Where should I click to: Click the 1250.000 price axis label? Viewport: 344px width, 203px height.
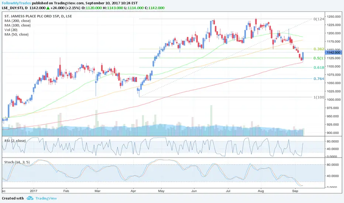pyautogui.click(x=334, y=17)
